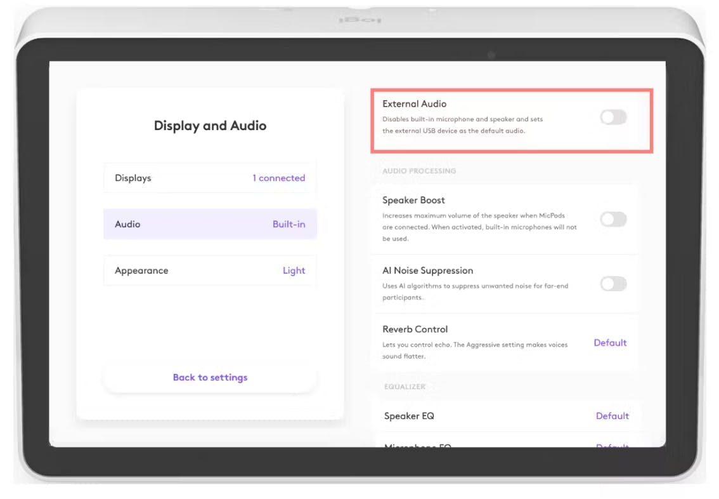Open Reverb Control Default dropdown

pos(610,343)
